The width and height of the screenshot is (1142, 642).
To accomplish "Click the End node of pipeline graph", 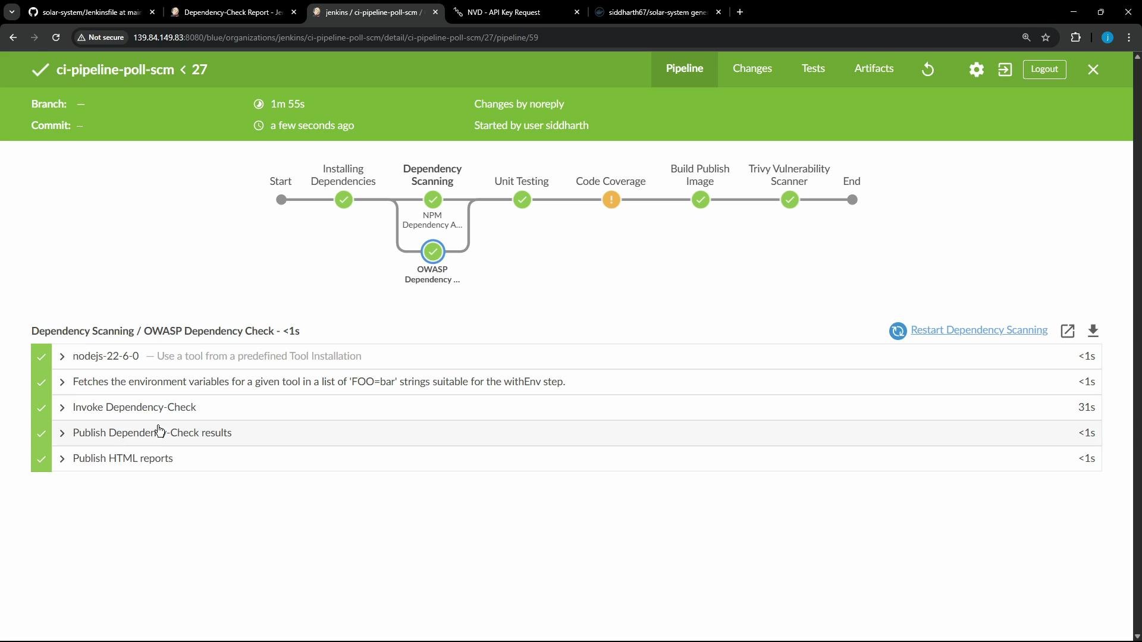I will click(852, 200).
